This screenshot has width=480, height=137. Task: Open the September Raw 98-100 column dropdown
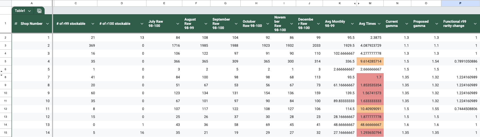[236, 24]
